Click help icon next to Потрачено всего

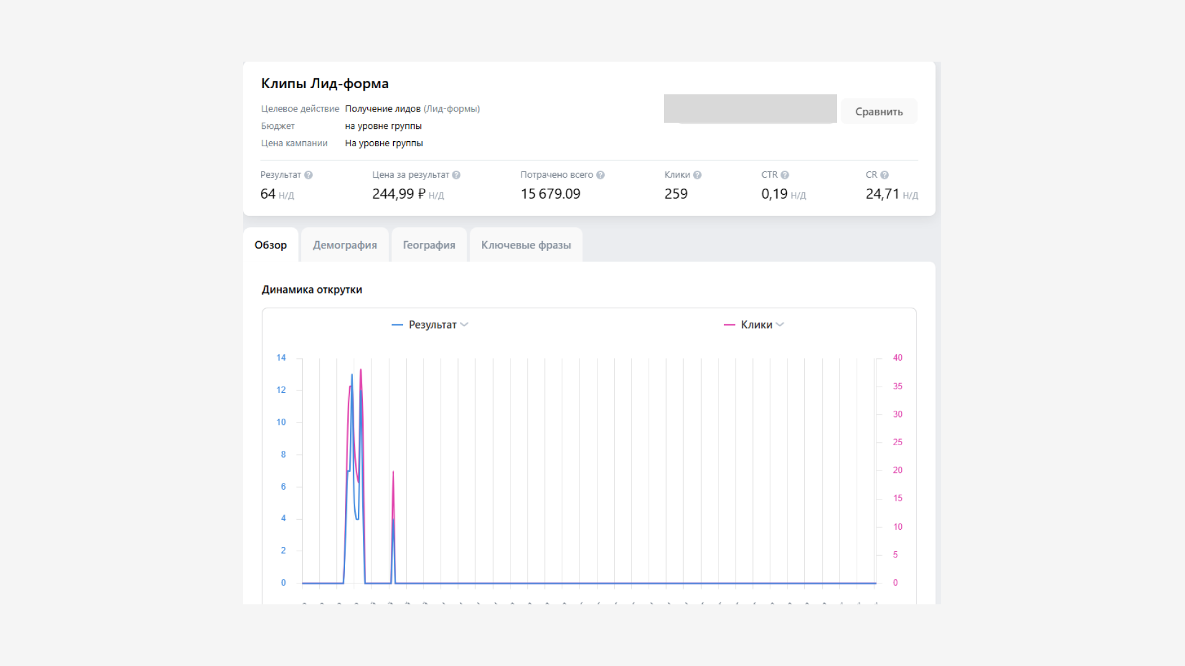click(601, 175)
